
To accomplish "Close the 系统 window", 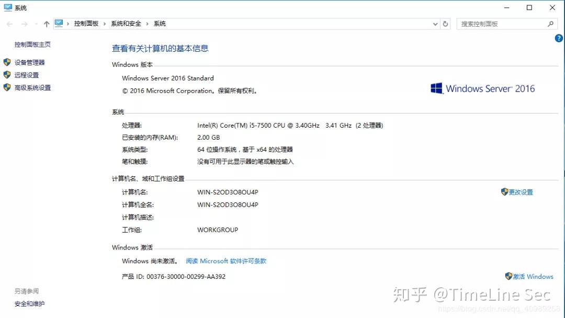I will [552, 7].
